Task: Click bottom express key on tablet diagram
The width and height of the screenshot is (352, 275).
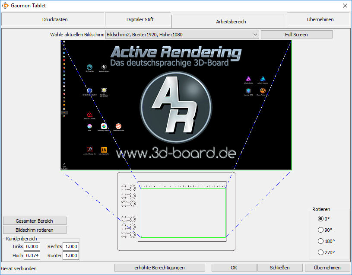Action: pos(128,235)
